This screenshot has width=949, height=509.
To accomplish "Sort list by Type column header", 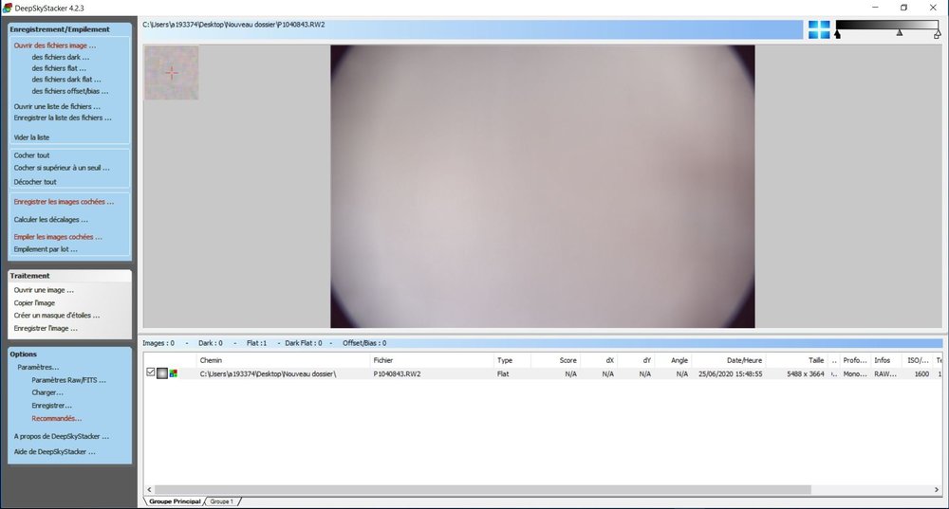I will click(512, 360).
